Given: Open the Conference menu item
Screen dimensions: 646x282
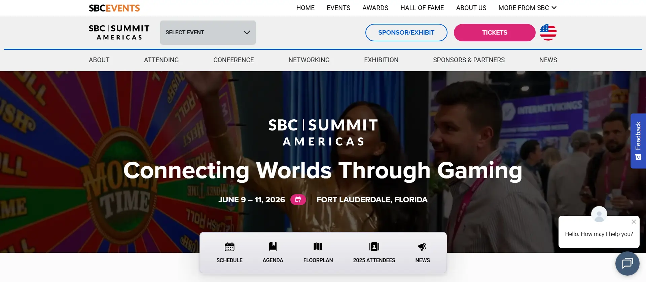Looking at the screenshot, I should tap(234, 60).
